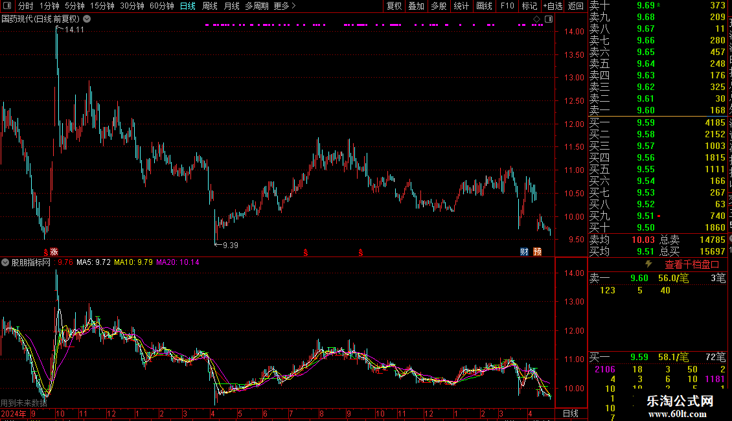Image resolution: width=732 pixels, height=421 pixels.
Task: Select the 卖十 9.69 ask row
Action: pos(658,5)
